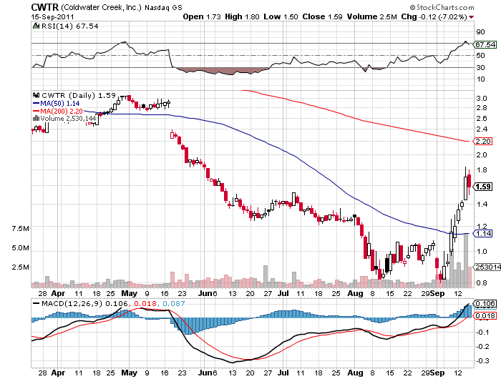Click the 15-Sep-2011 date label
This screenshot has width=501, height=379.
pos(52,17)
